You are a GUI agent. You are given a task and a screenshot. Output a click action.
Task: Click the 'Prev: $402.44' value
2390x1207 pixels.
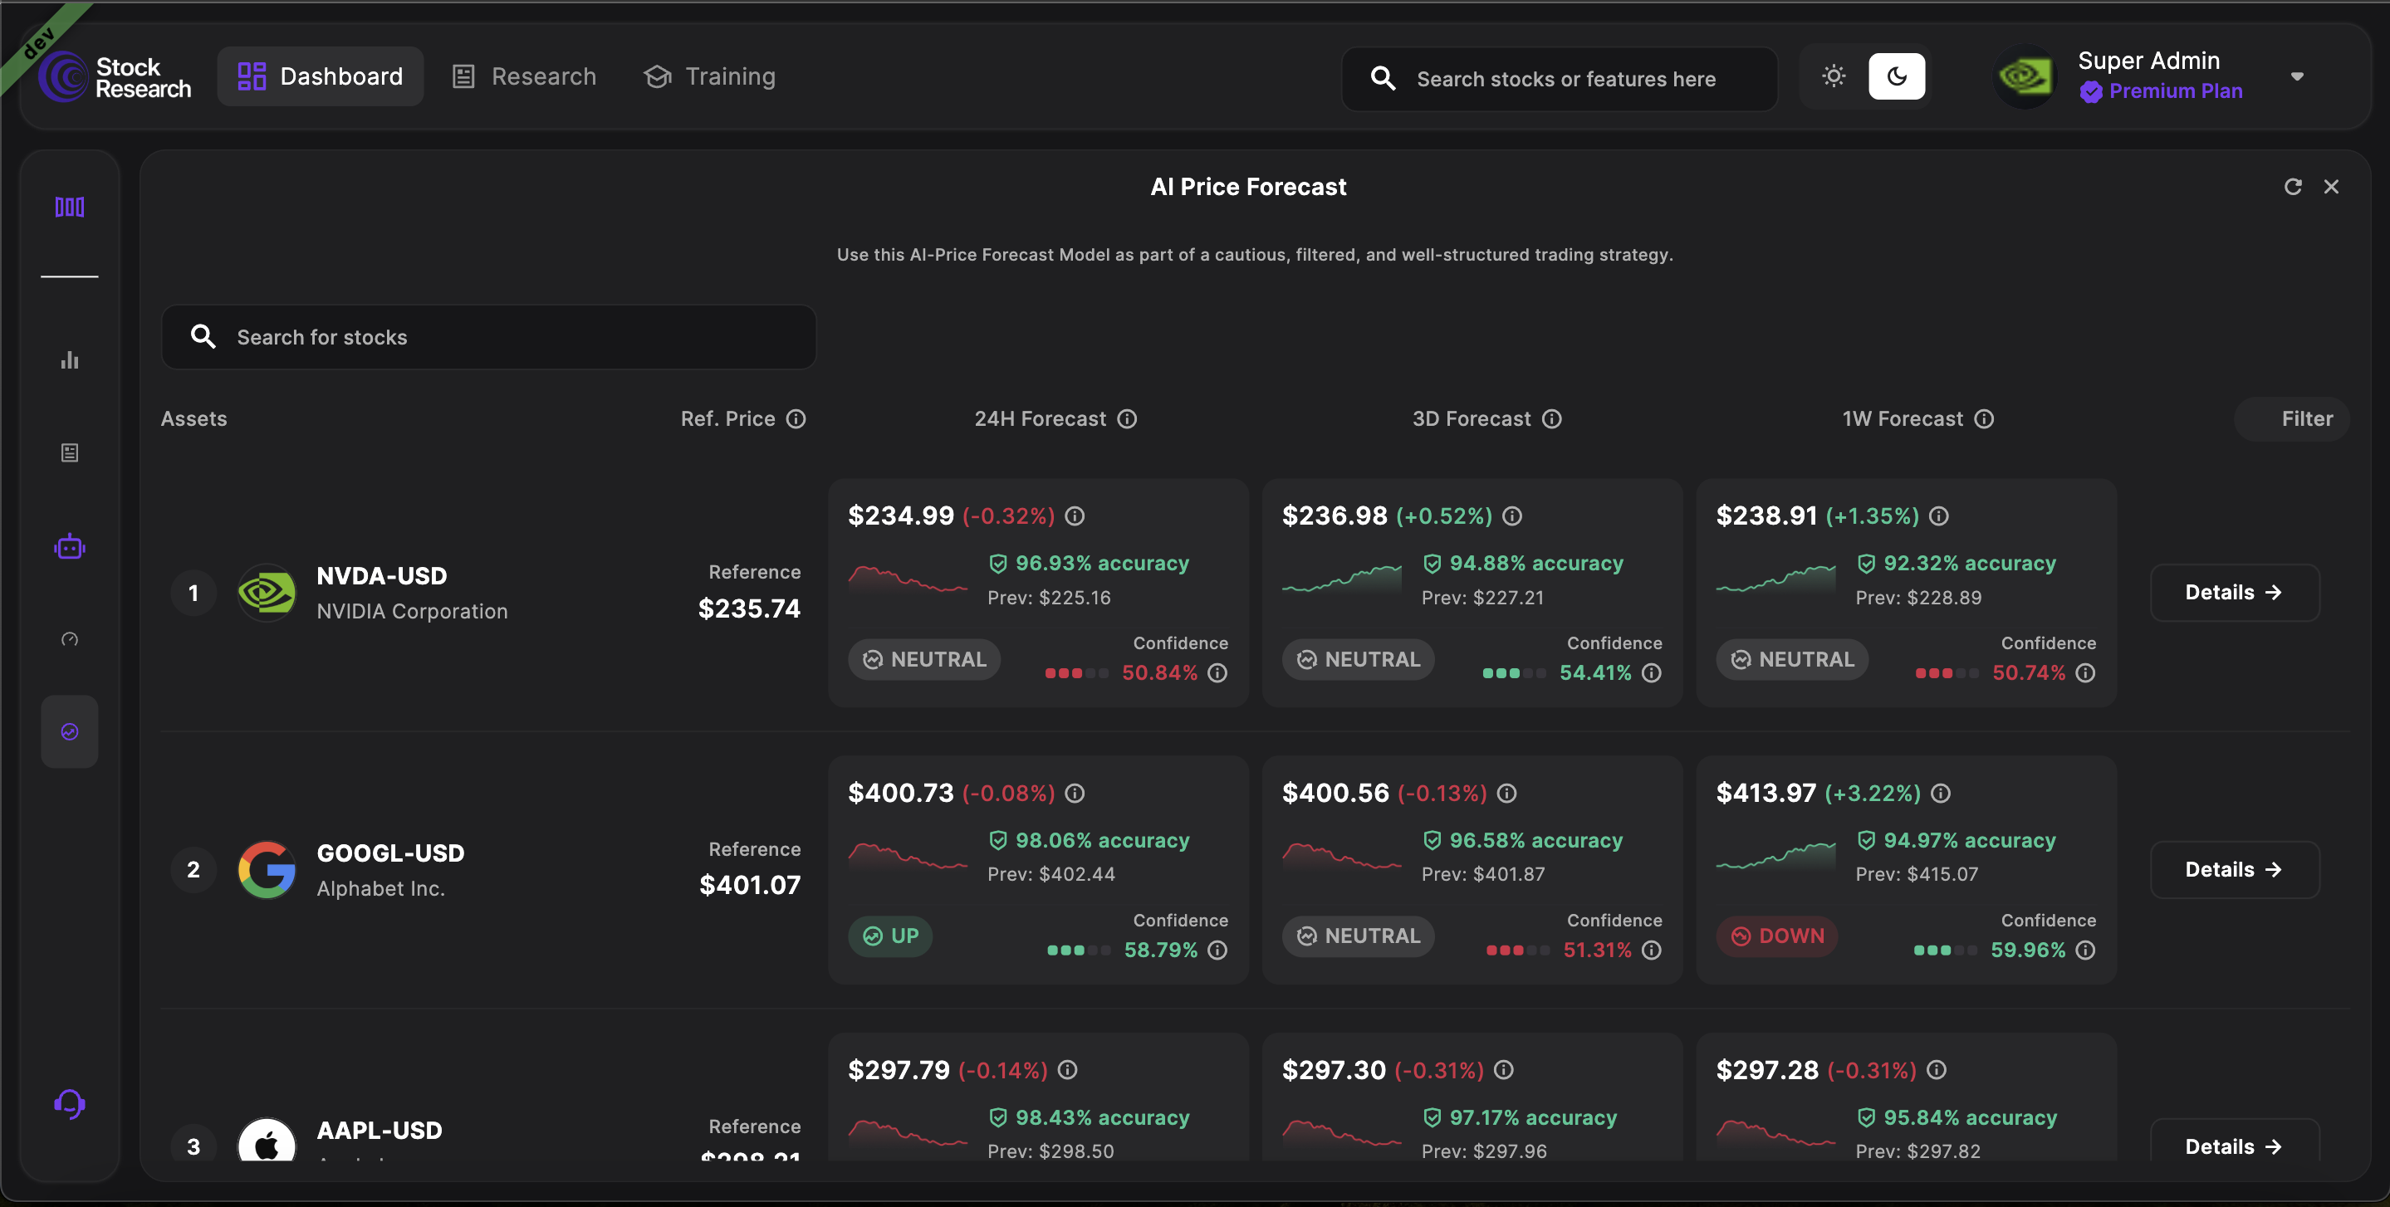pos(1051,874)
